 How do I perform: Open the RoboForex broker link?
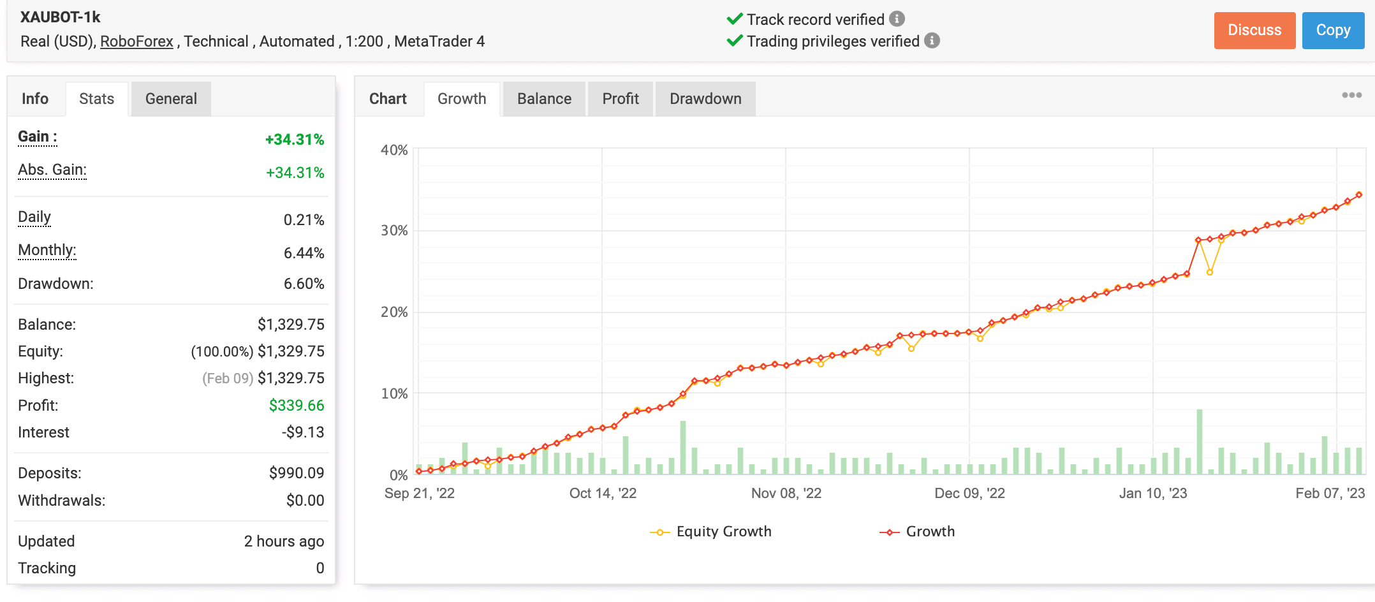point(136,41)
